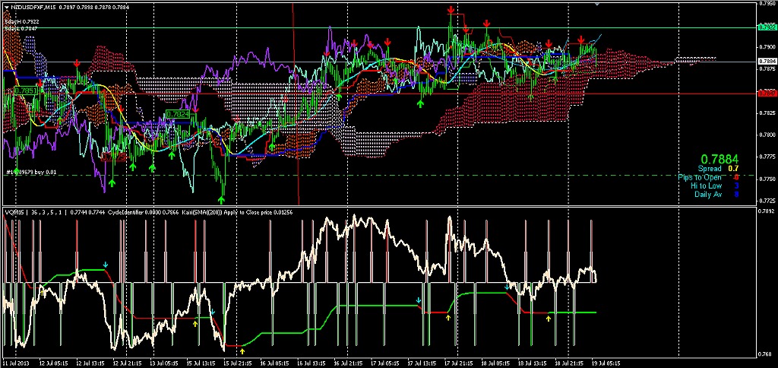Select the yellow up arrow at the indicator's lowest red segment
Viewport: 778px width, 368px height.
coord(242,351)
